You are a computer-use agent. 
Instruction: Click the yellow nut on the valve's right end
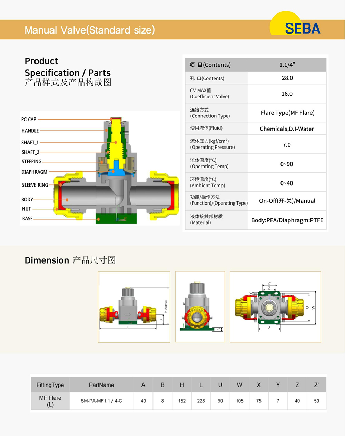(166, 198)
